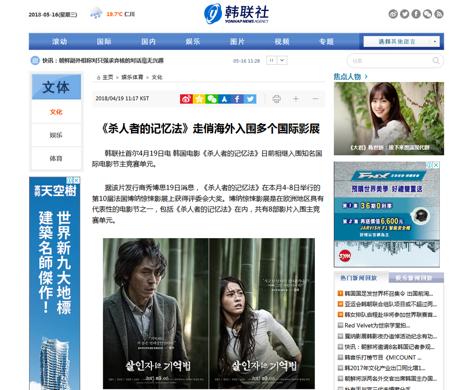Close the FNX ad banner
Image resolution: width=461 pixels, height=390 pixels.
click(x=436, y=165)
